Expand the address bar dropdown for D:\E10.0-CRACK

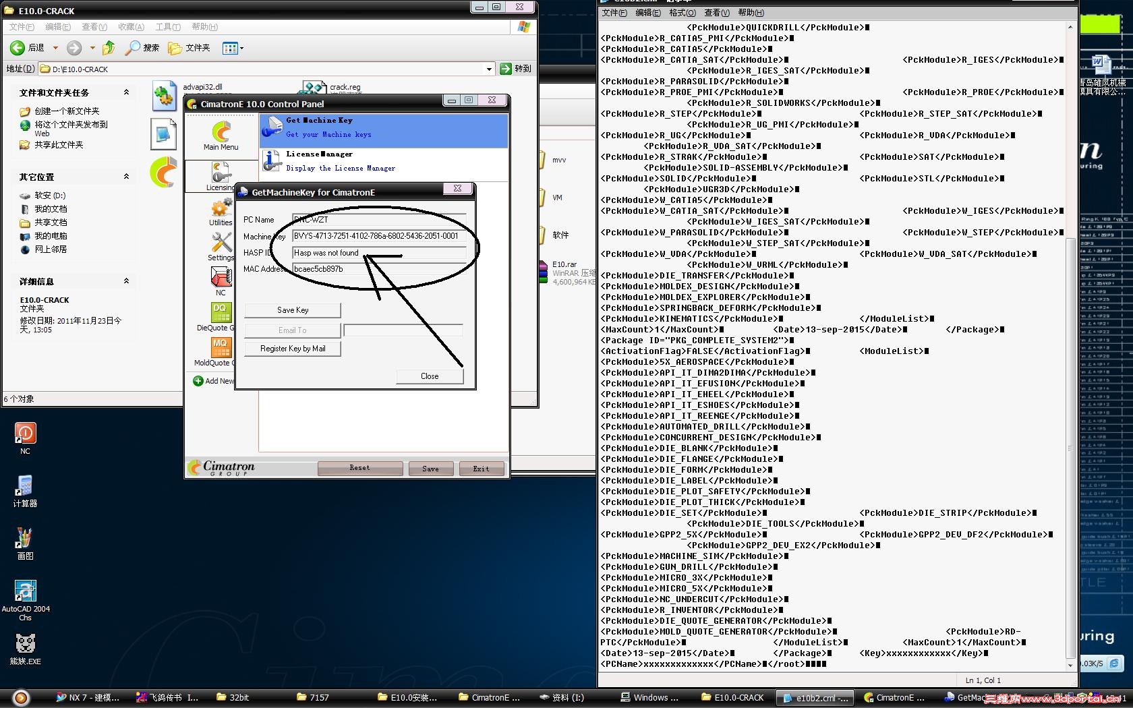pos(489,69)
